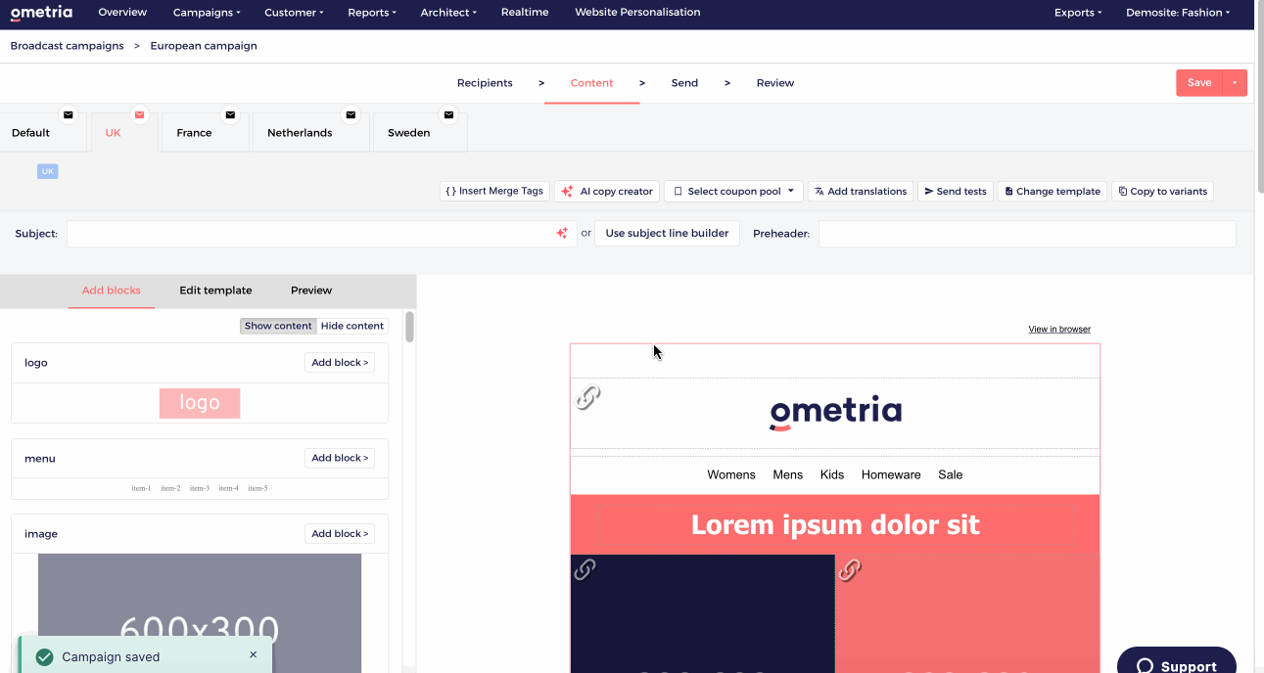Dismiss the Campaign saved notification
The height and width of the screenshot is (673, 1264).
[x=253, y=654]
